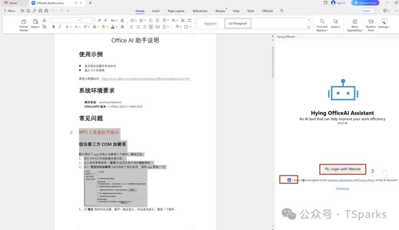
Task: Click the Print Preview icon
Action: click(x=46, y=11)
